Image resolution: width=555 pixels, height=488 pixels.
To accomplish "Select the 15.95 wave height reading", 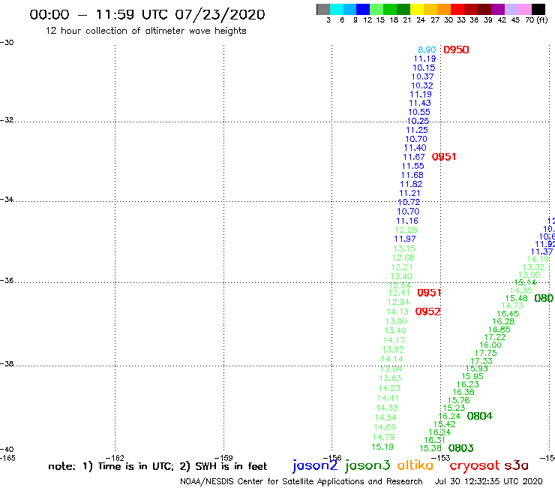I will pos(472,377).
